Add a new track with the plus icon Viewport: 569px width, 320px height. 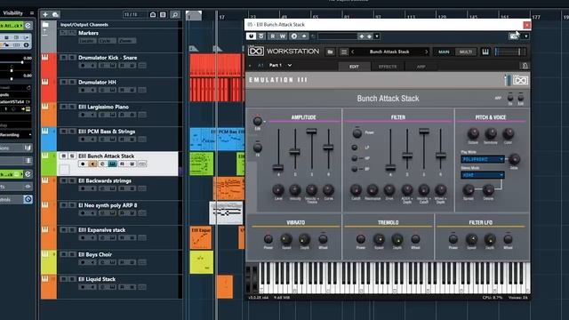tap(45, 14)
